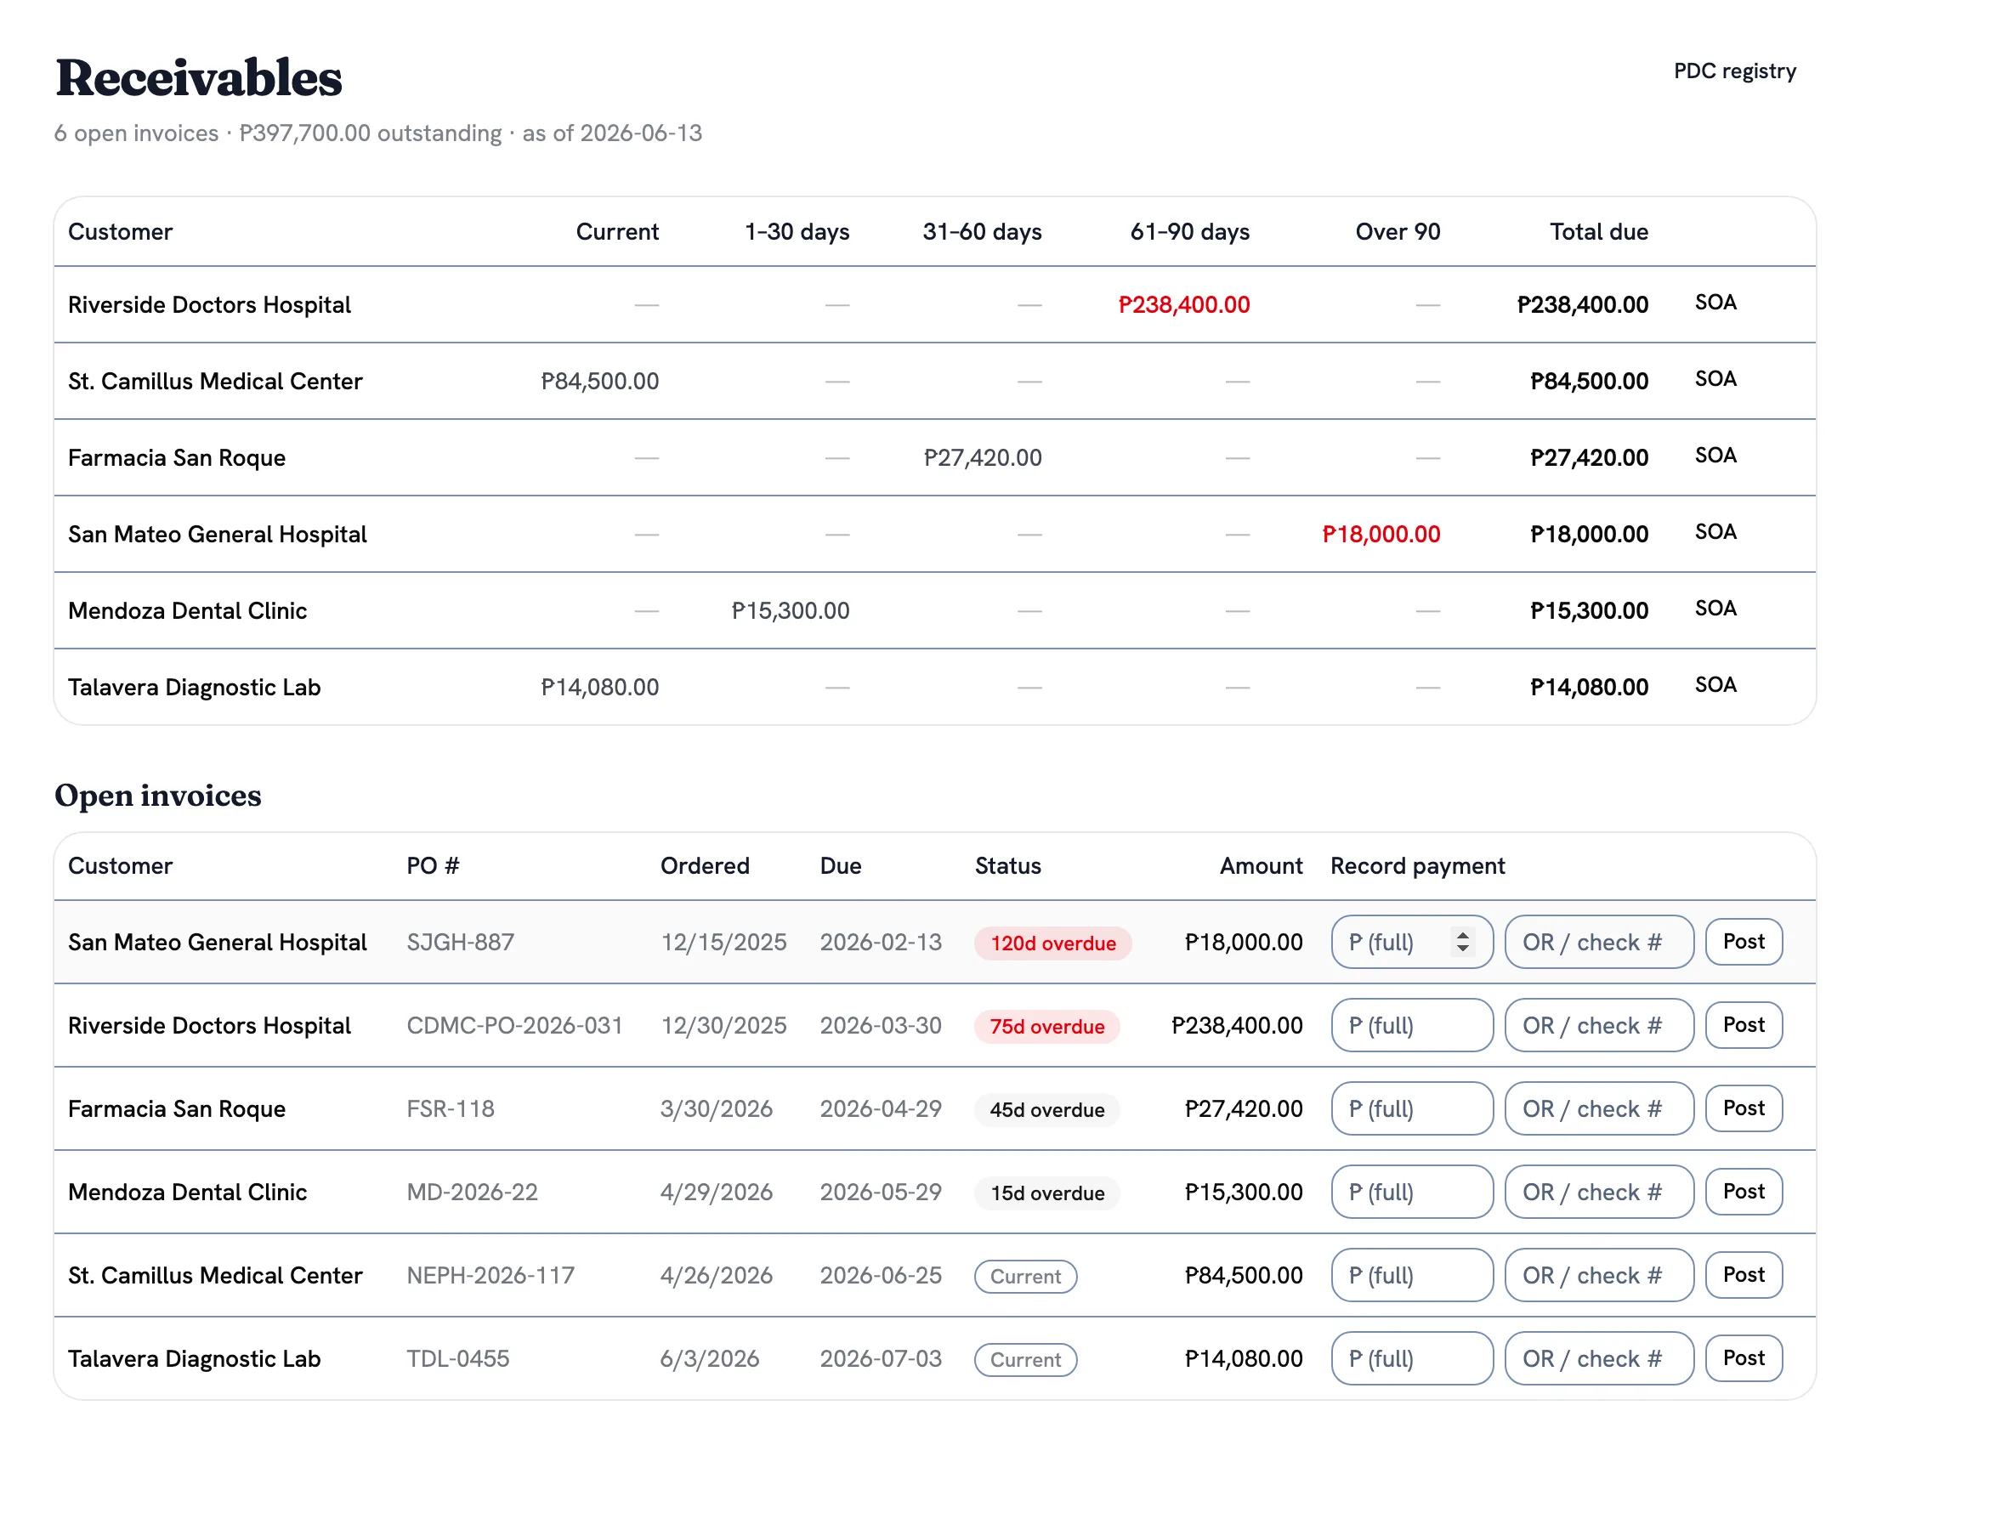Viewport: 2013px width, 1530px height.
Task: Open the PDC registry link
Action: coord(1733,71)
